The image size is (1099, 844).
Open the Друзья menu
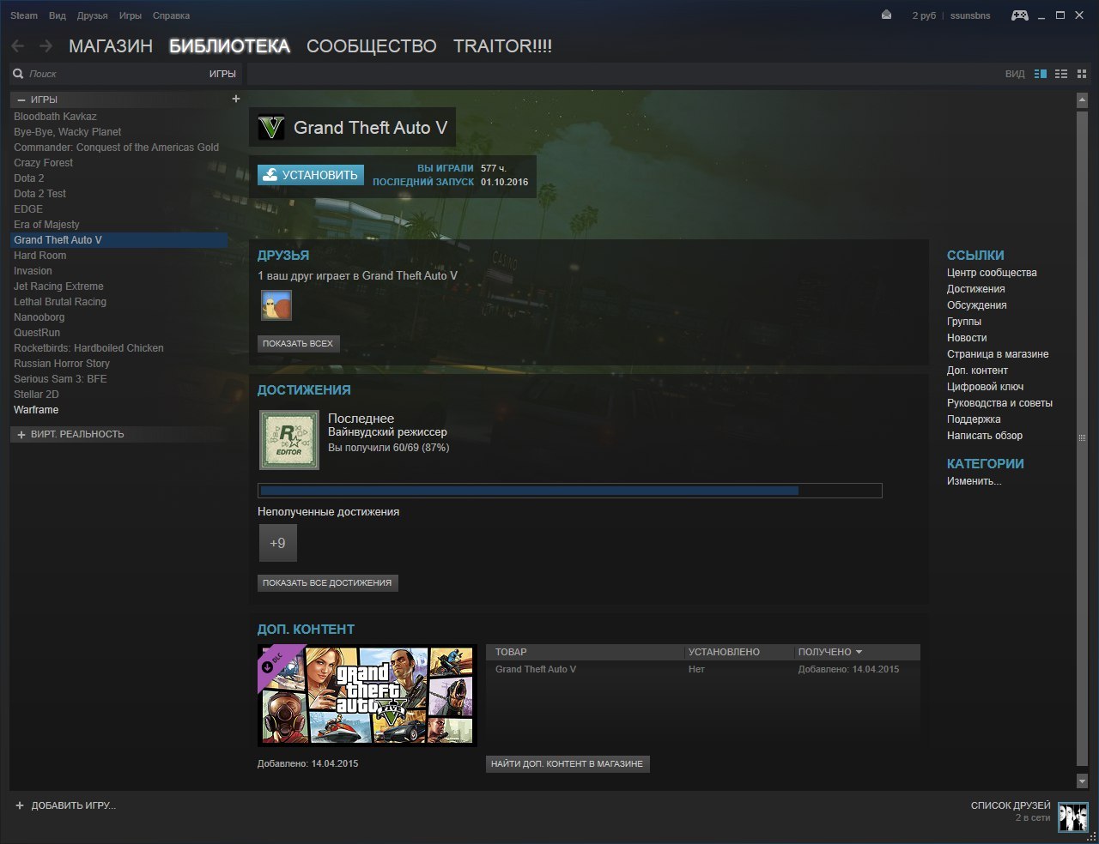(93, 15)
